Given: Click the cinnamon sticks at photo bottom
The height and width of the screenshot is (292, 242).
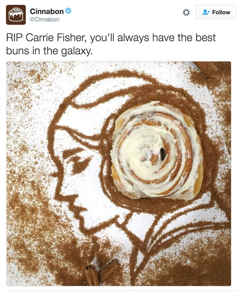Looking at the screenshot, I should pos(102,273).
